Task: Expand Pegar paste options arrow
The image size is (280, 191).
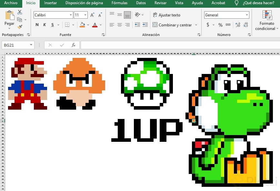Action: [9, 28]
